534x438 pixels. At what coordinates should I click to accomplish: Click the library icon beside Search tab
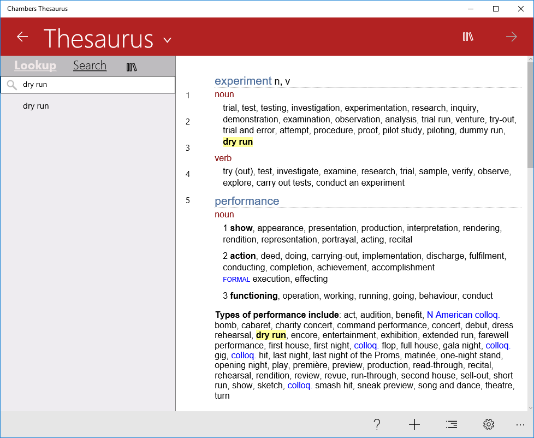click(x=132, y=66)
